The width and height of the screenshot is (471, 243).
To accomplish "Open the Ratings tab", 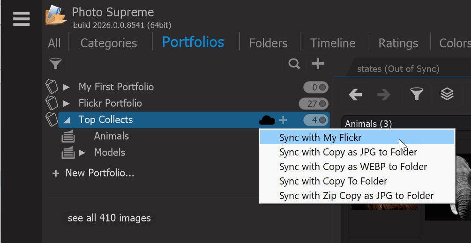I will [398, 43].
